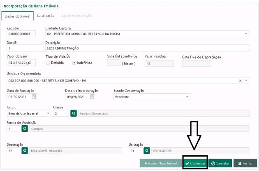
Task: Open the Estado Conservação dropdown
Action: pyautogui.click(x=187, y=97)
